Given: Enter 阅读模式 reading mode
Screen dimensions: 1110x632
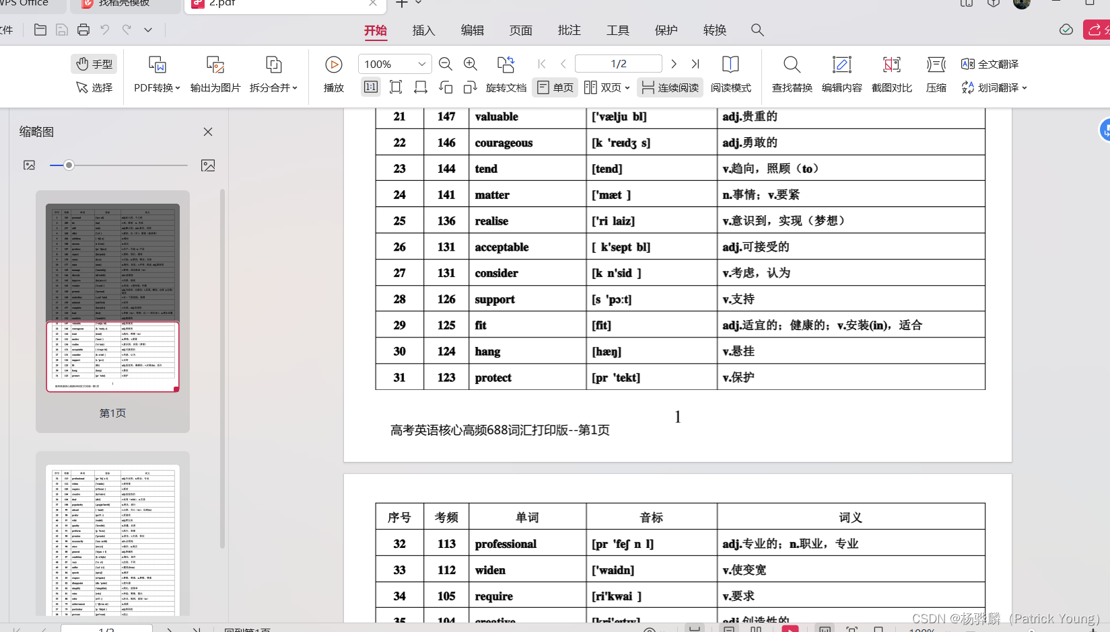Looking at the screenshot, I should 731,75.
